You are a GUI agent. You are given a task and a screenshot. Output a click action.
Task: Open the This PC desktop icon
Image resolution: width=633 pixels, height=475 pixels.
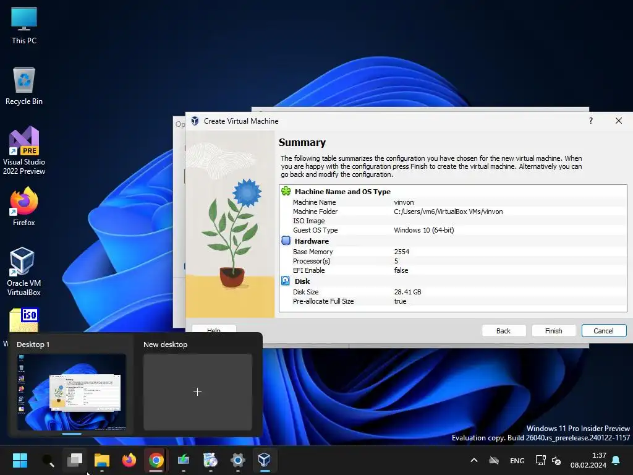(24, 25)
